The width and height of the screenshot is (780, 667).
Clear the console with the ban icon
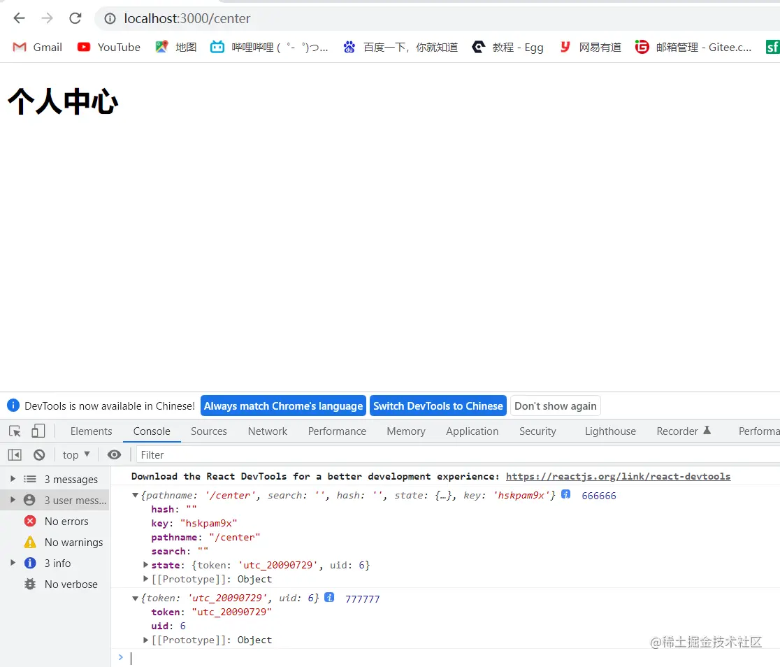(x=39, y=454)
